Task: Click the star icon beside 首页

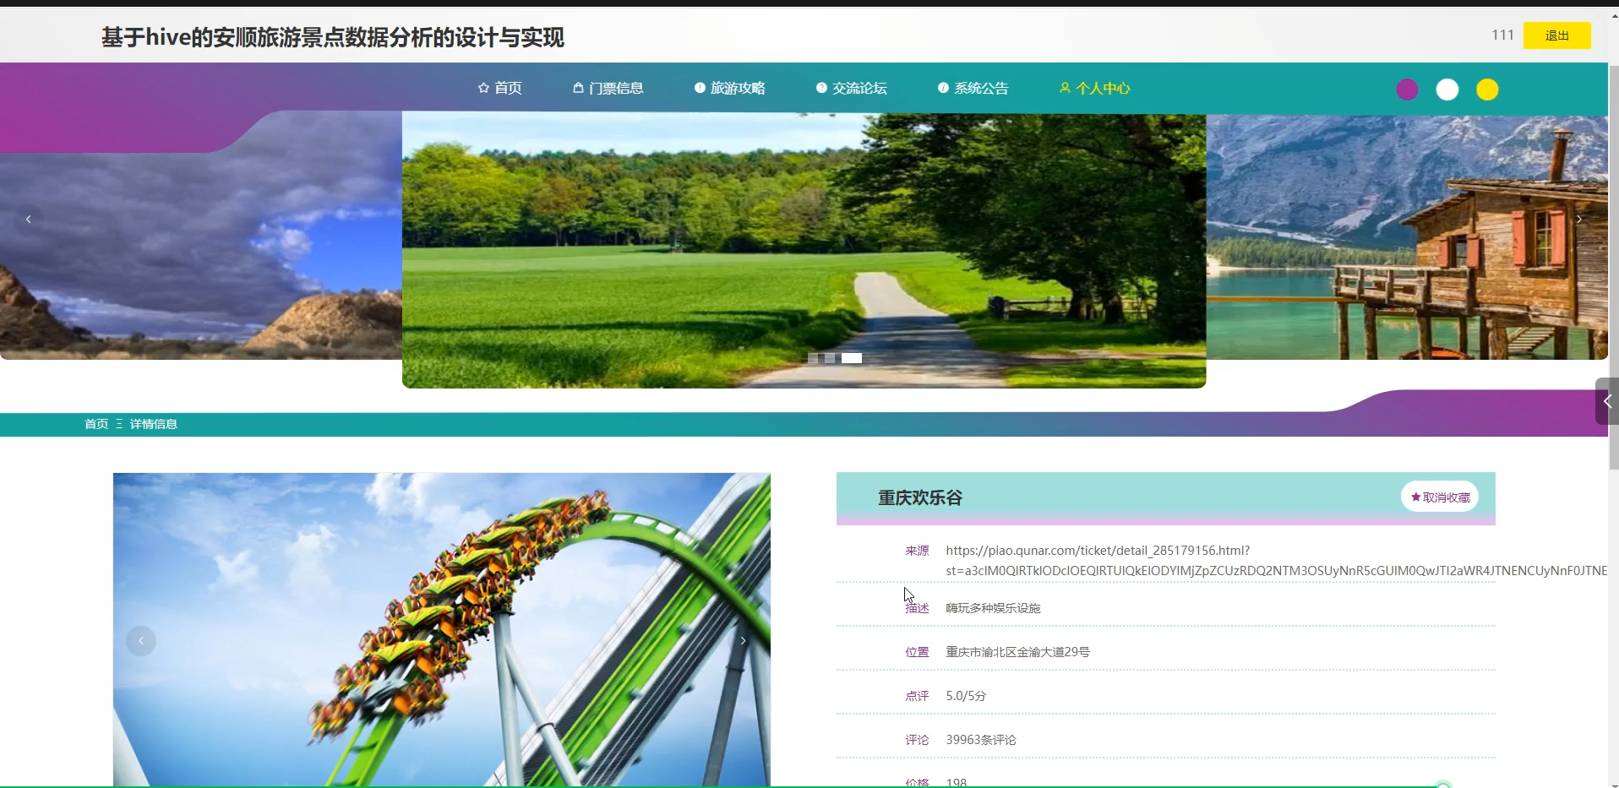Action: (483, 88)
